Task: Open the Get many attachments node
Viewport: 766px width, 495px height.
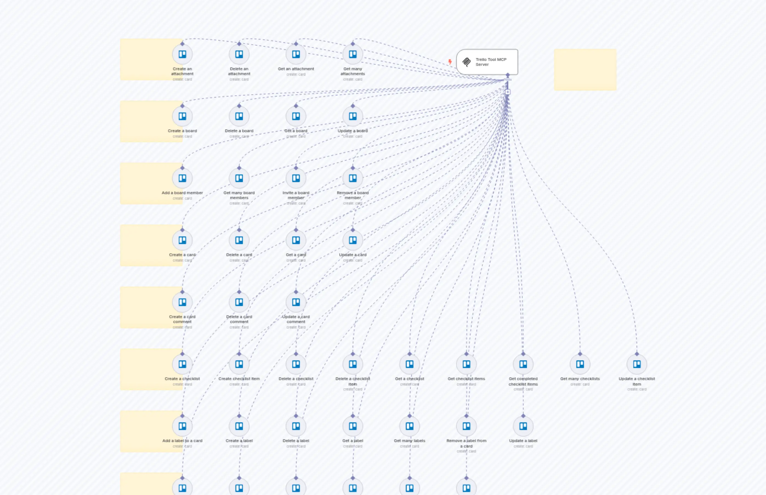Action: [x=353, y=54]
